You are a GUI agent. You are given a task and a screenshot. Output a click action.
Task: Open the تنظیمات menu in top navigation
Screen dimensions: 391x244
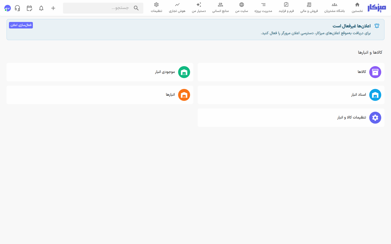(x=156, y=8)
